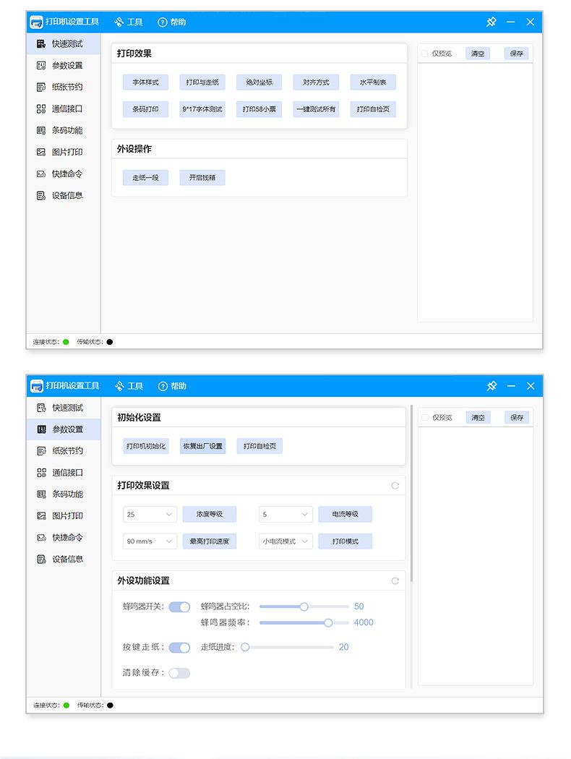
Task: Open the 工具 menu in the upper window
Action: tap(129, 22)
